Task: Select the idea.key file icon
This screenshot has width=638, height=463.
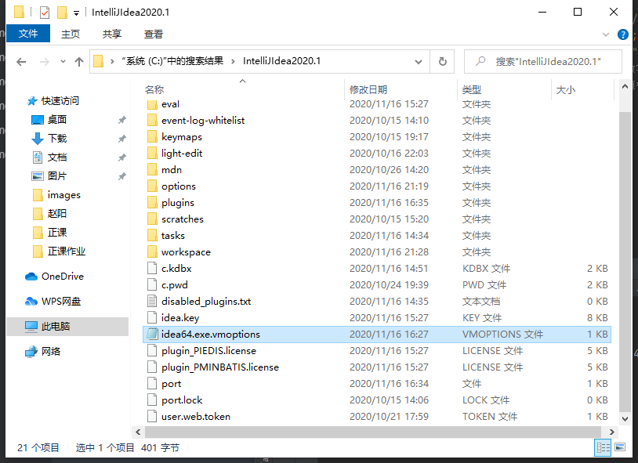Action: point(152,318)
